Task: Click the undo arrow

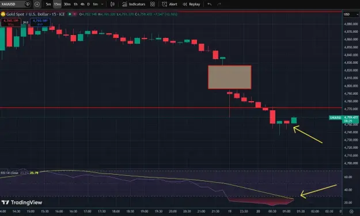Action: pos(210,4)
